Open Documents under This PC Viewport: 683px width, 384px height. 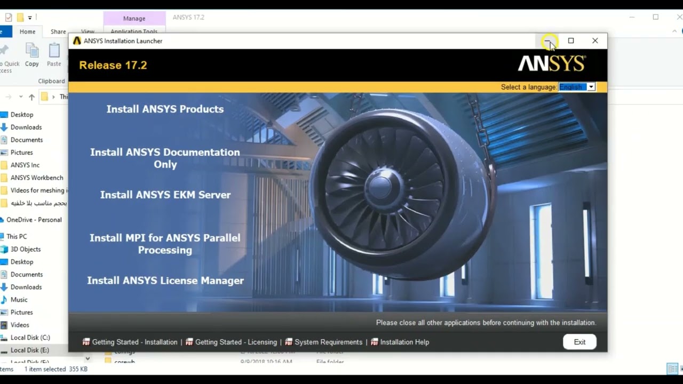[27, 275]
